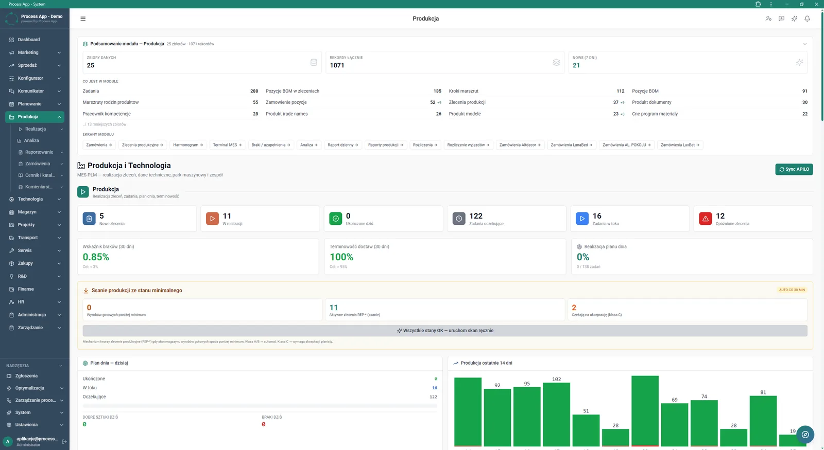Open Administracja in sidebar

[x=35, y=315]
